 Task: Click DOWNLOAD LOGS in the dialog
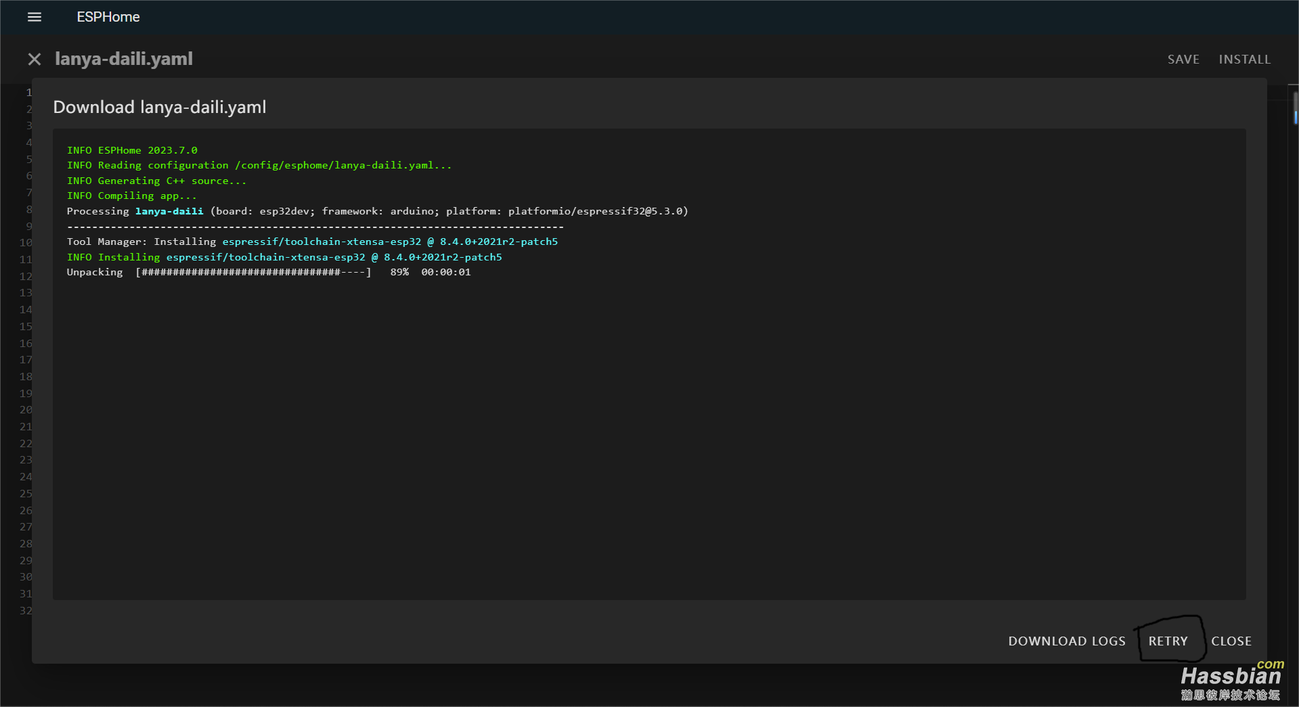pyautogui.click(x=1067, y=641)
